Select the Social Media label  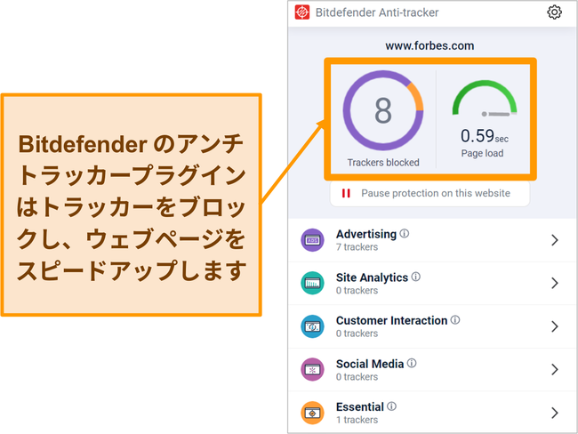point(370,364)
